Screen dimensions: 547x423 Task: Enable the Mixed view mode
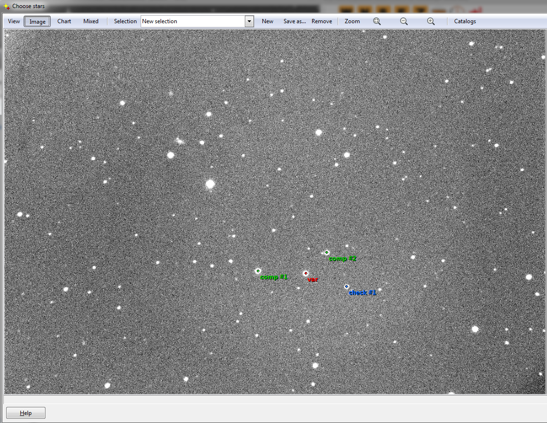point(91,21)
